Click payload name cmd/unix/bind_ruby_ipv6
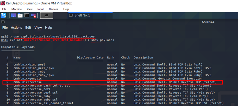The width and height of the screenshot is (238, 106). coord(34,75)
